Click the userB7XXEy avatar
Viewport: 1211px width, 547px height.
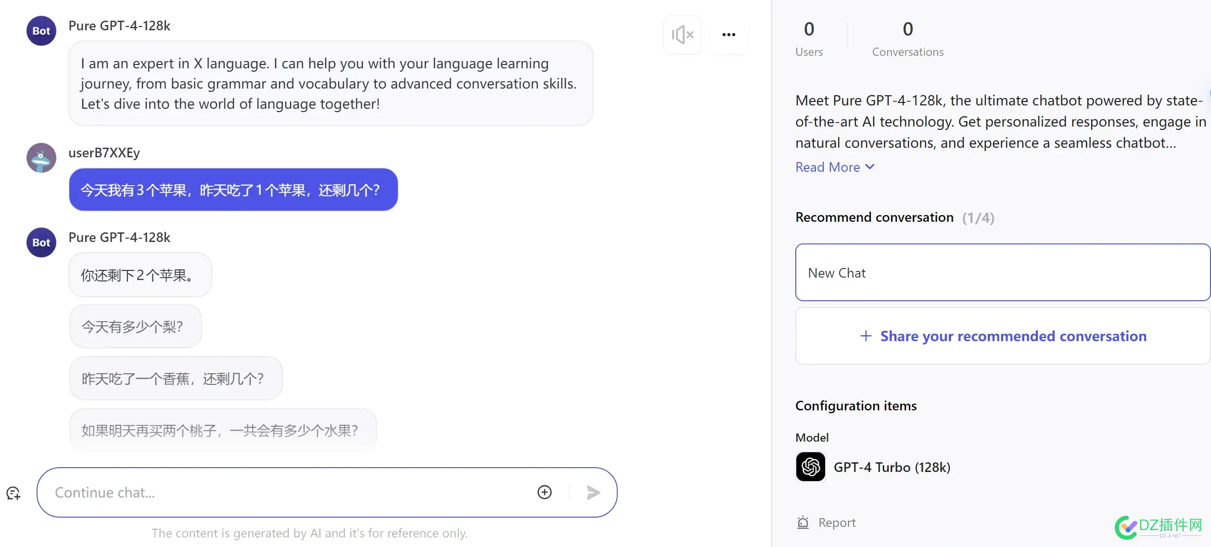click(41, 158)
